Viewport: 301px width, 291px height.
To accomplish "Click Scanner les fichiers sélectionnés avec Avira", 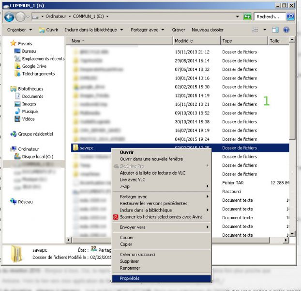I will click(x=160, y=217).
